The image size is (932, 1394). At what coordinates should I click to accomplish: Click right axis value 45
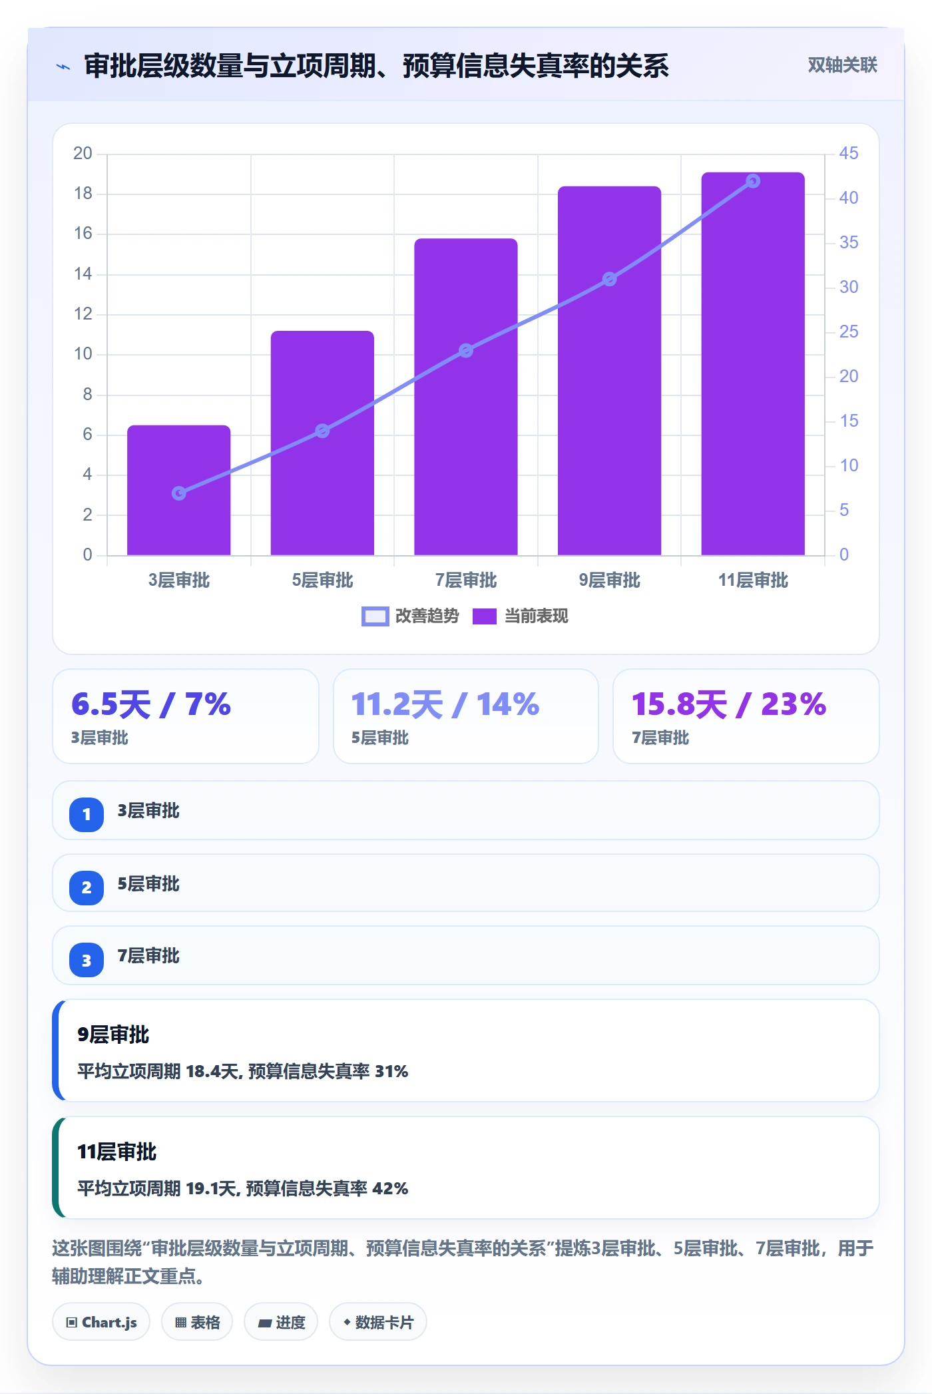tap(849, 154)
